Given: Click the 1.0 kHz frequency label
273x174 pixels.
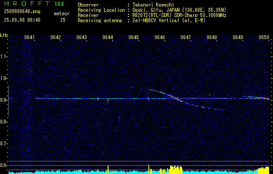Looking at the screenshot, I should coord(3,78).
